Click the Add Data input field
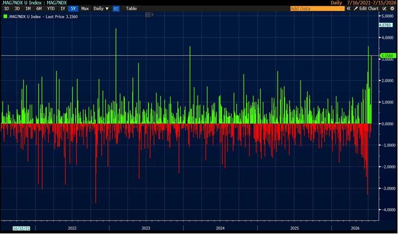The width and height of the screenshot is (398, 234). [317, 9]
